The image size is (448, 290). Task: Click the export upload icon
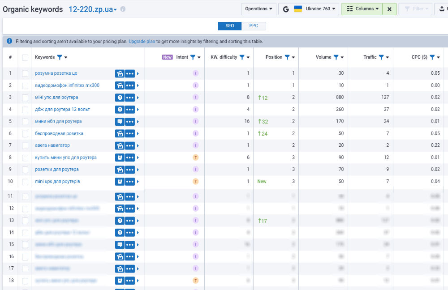pos(442,9)
